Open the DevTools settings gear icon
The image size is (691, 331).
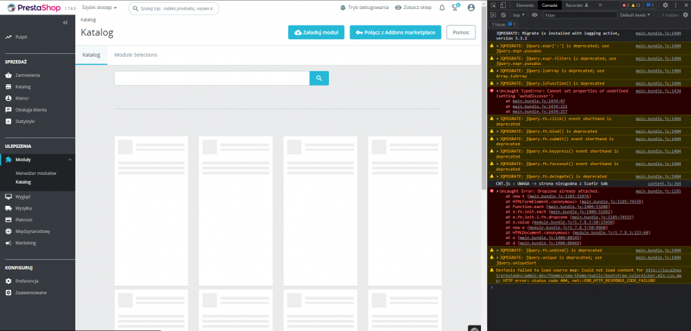pyautogui.click(x=665, y=6)
